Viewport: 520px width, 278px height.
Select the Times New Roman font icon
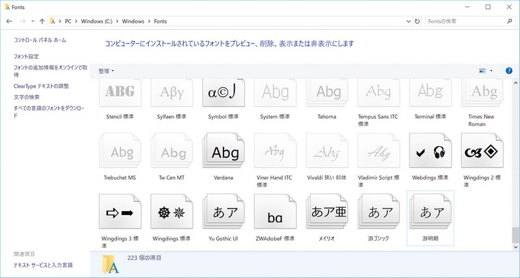pyautogui.click(x=482, y=93)
